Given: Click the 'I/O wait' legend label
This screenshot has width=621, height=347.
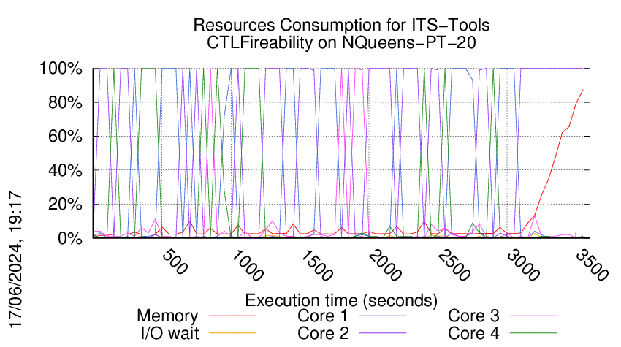Looking at the screenshot, I should click(170, 333).
